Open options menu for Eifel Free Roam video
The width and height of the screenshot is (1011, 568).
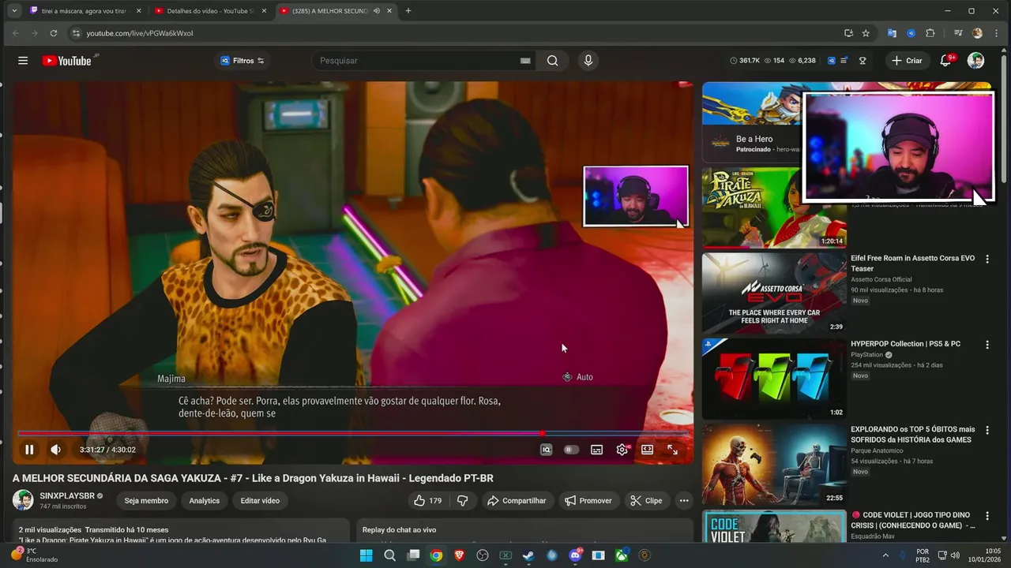click(987, 259)
